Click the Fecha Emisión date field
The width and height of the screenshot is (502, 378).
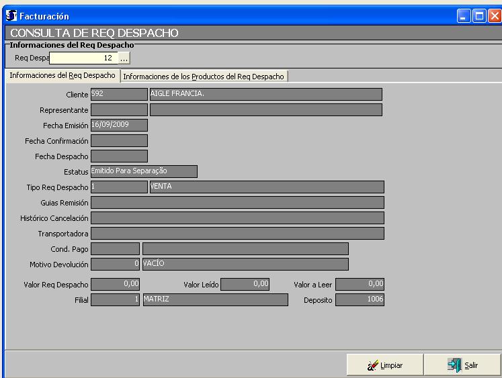click(118, 125)
